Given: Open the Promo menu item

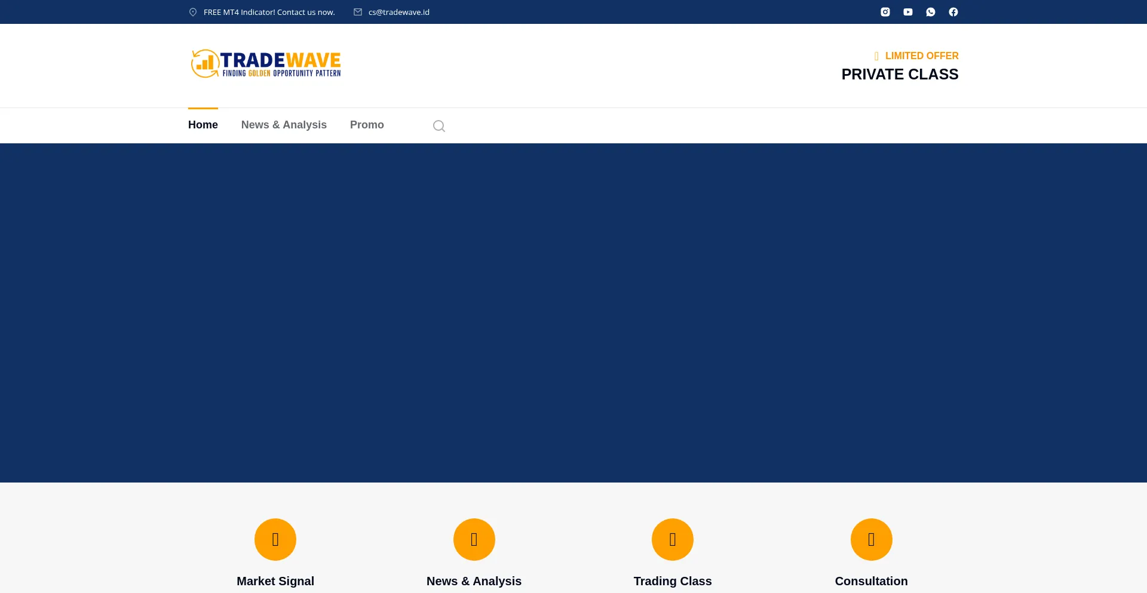Looking at the screenshot, I should (x=367, y=125).
